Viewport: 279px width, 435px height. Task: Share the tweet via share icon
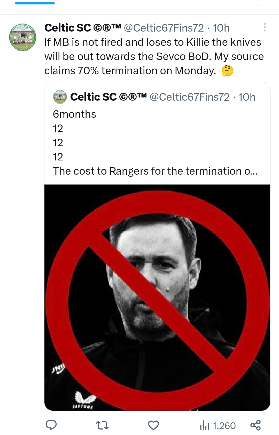tap(255, 425)
